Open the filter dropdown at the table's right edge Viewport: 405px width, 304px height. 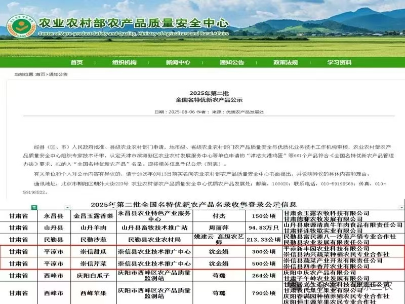point(401,207)
